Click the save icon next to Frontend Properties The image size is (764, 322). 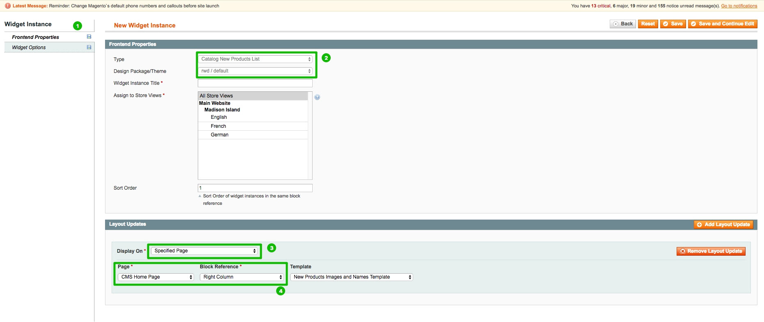(x=89, y=37)
